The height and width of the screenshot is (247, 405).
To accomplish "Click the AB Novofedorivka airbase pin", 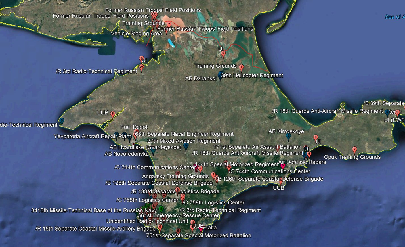I will pyautogui.click(x=153, y=151).
